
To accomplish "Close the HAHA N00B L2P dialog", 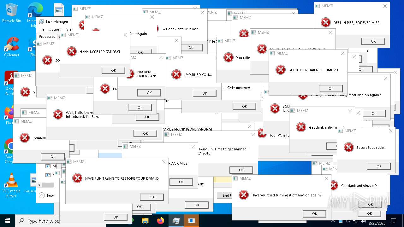I will click(x=125, y=35).
